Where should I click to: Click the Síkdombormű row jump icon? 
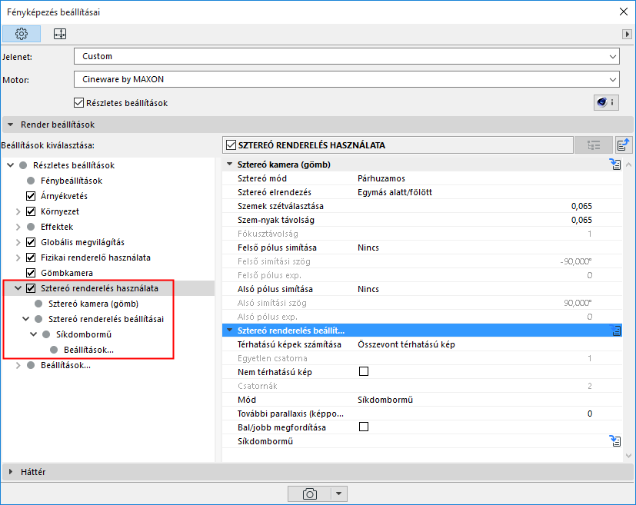tap(615, 441)
